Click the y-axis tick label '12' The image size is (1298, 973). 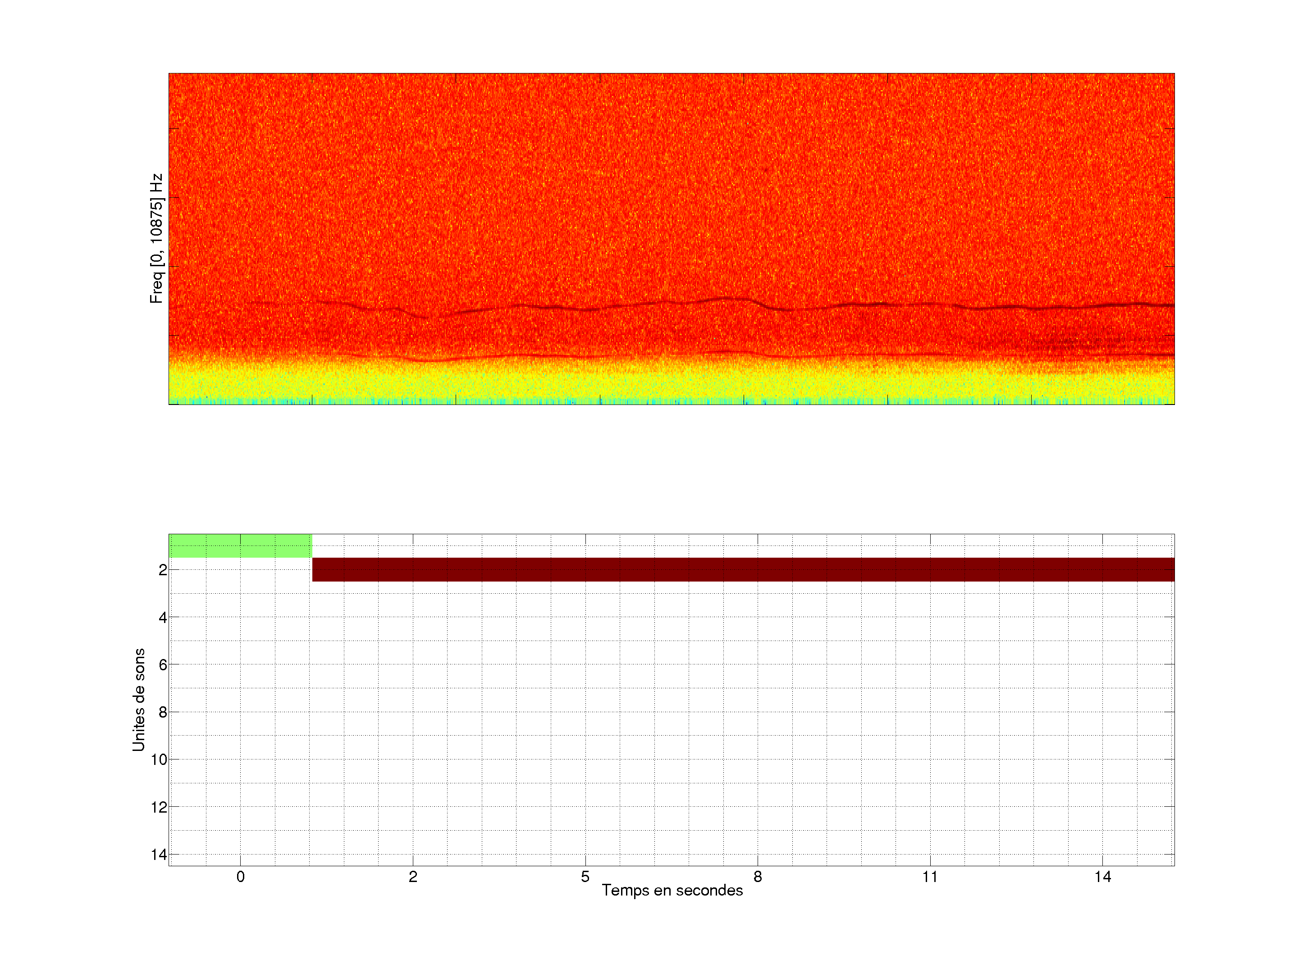click(159, 807)
